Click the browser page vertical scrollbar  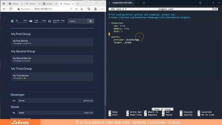tap(105, 59)
